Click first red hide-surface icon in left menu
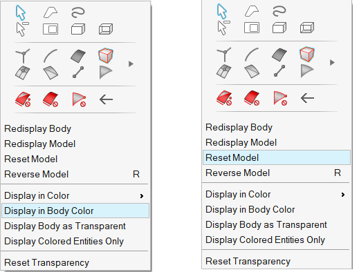This screenshot has width=359, height=272. (x=23, y=99)
